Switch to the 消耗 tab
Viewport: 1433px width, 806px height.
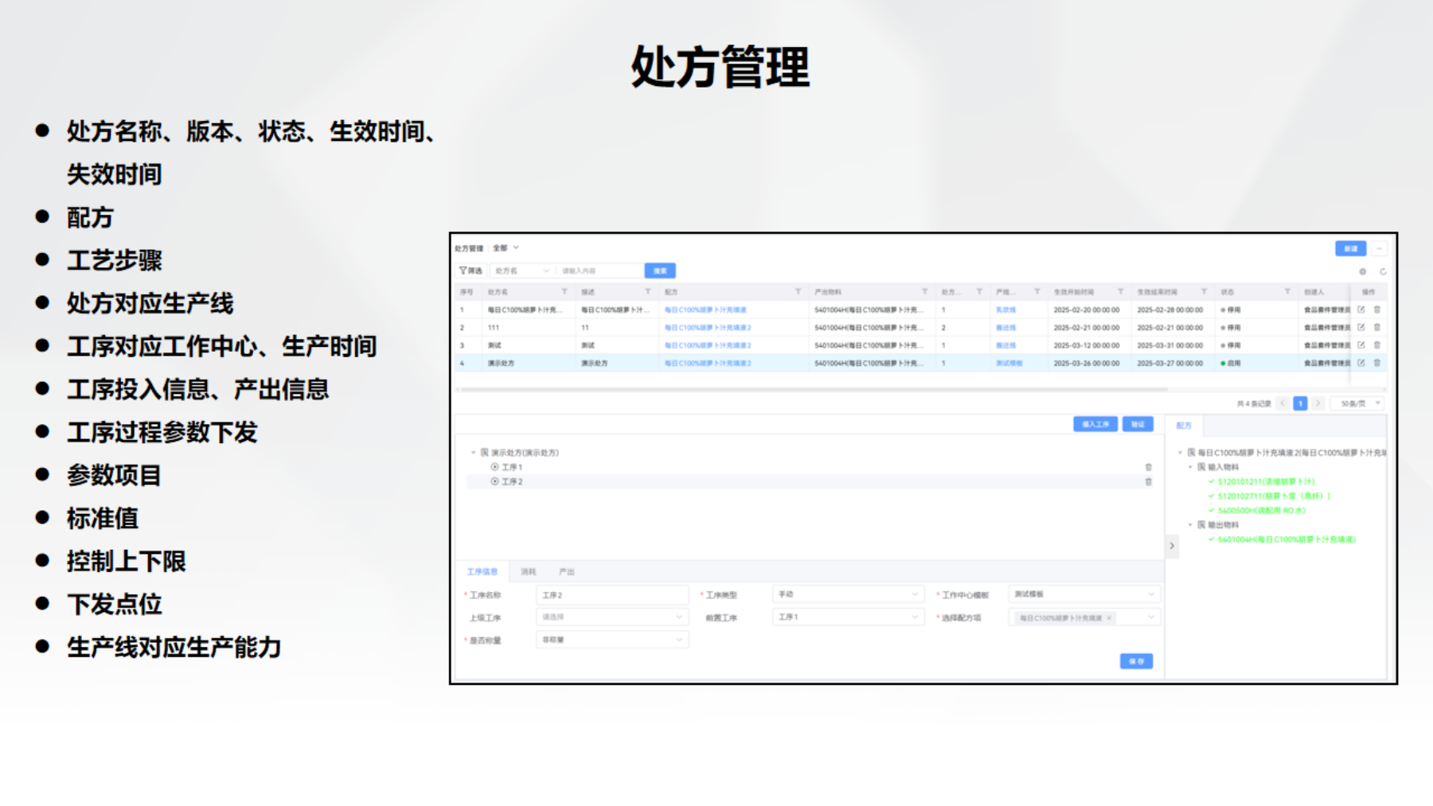coord(529,571)
